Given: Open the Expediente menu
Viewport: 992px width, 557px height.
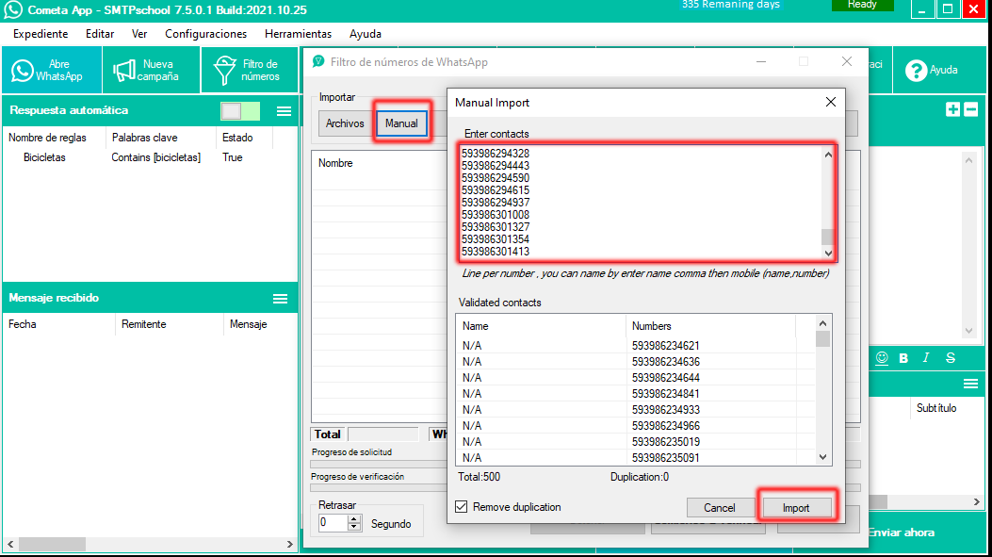Looking at the screenshot, I should pyautogui.click(x=41, y=34).
